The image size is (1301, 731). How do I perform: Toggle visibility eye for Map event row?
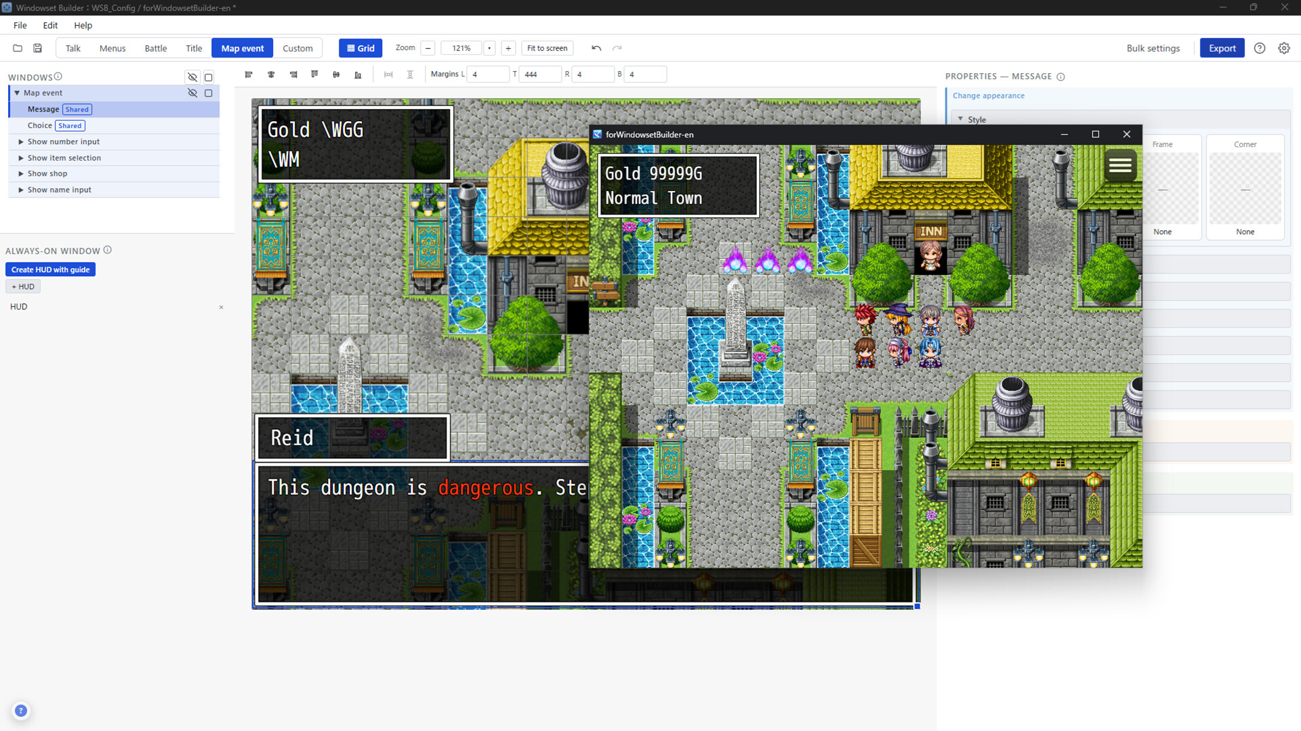pyautogui.click(x=192, y=93)
